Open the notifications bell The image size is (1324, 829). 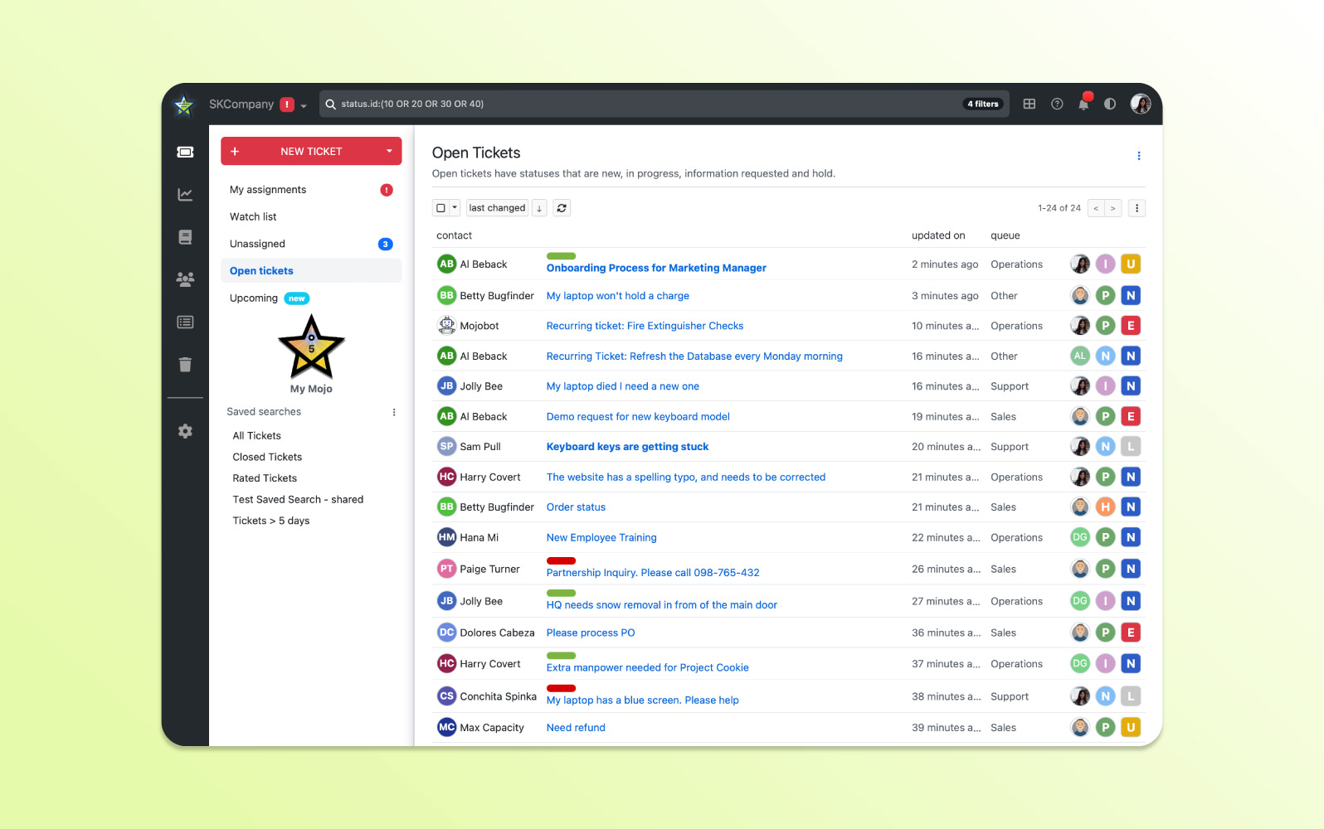(1083, 104)
